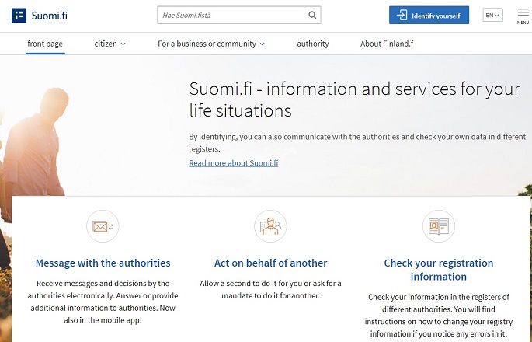The height and width of the screenshot is (342, 532).
Task: Expand the citizen menu
Action: pos(110,44)
